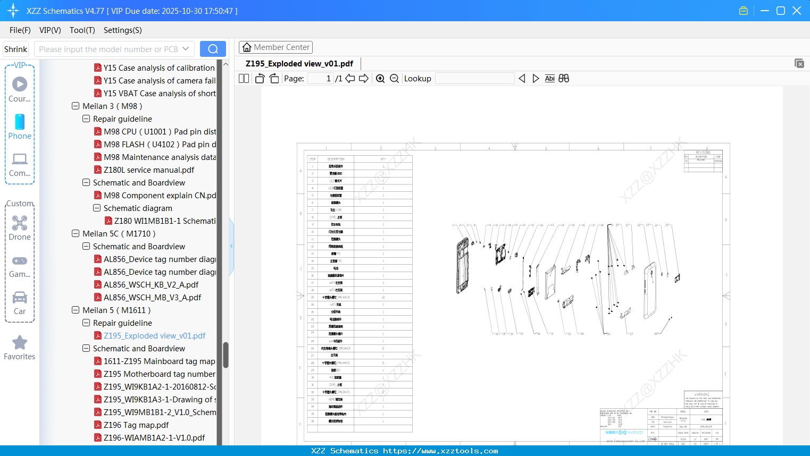
Task: Collapse the Meilan 5 ( M1611 ) node
Action: (x=76, y=310)
